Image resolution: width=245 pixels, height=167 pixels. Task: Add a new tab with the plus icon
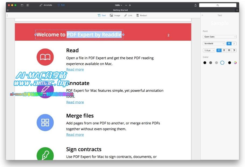click(x=237, y=10)
